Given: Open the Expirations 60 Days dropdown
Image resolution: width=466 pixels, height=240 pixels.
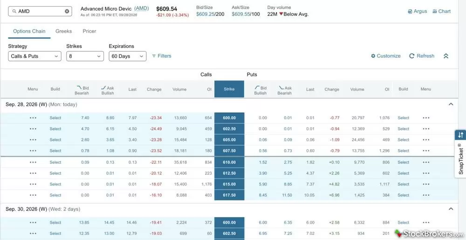Looking at the screenshot, I should tap(128, 56).
